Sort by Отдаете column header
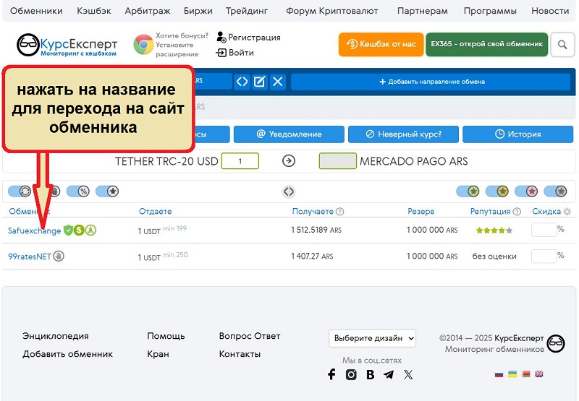The width and height of the screenshot is (579, 401). pyautogui.click(x=155, y=211)
